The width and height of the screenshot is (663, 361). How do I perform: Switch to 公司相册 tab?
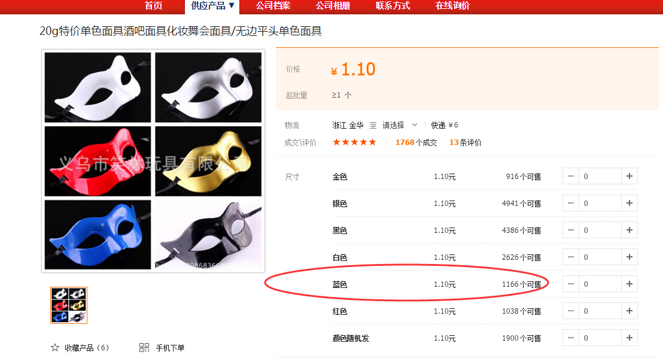333,6
